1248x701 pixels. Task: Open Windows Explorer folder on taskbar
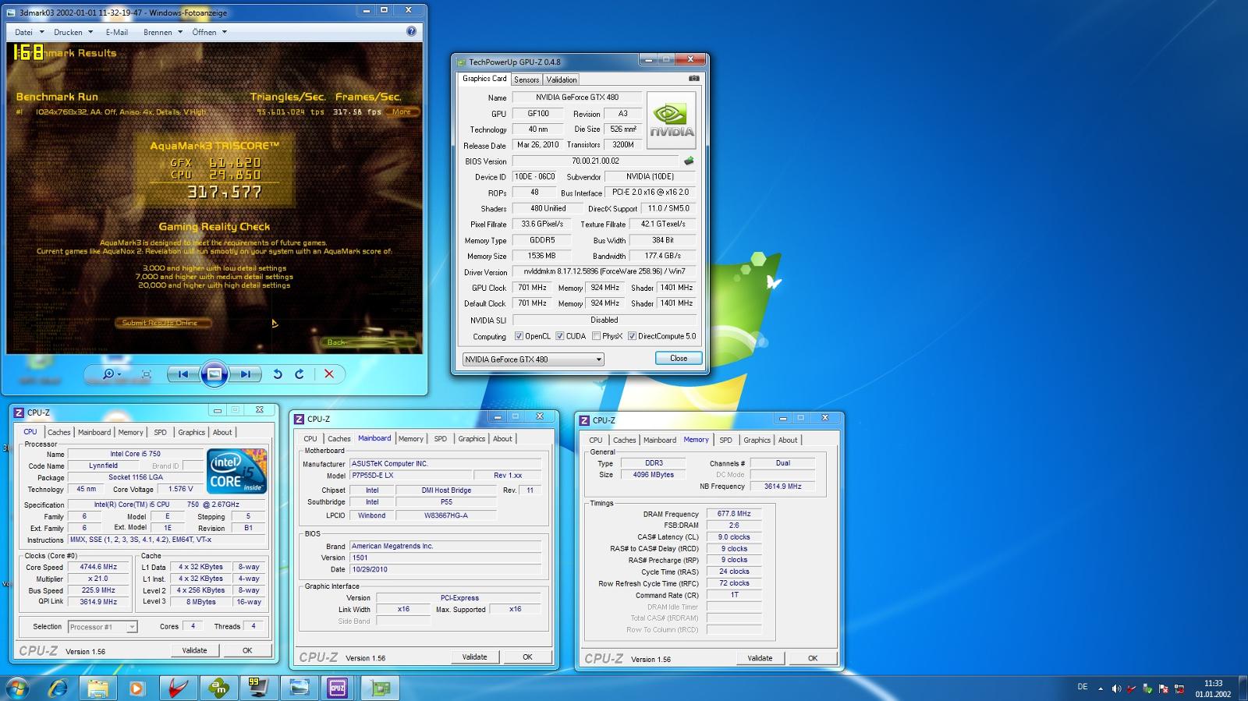[97, 688]
